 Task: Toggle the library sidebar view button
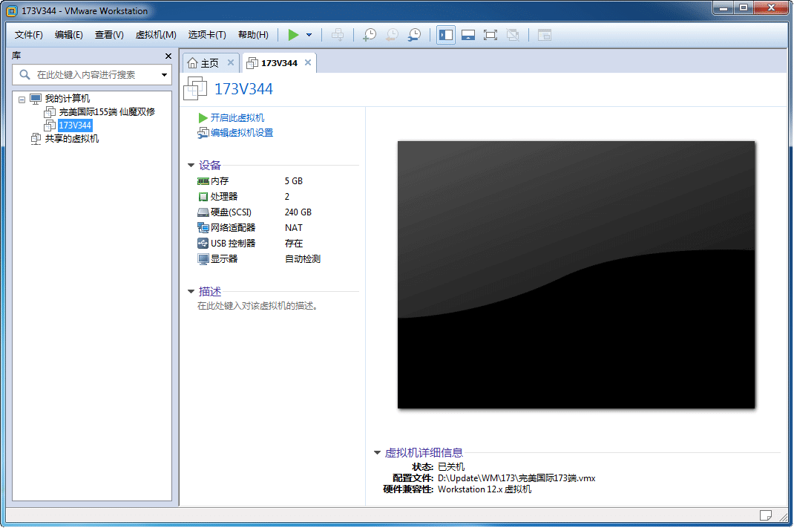pyautogui.click(x=446, y=35)
